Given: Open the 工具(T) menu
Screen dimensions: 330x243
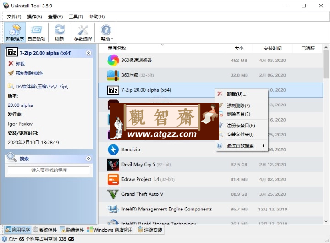Looking at the screenshot, I should click(76, 17).
